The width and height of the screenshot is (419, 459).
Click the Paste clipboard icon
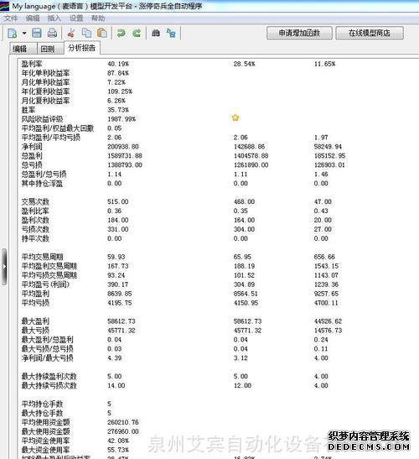[102, 33]
